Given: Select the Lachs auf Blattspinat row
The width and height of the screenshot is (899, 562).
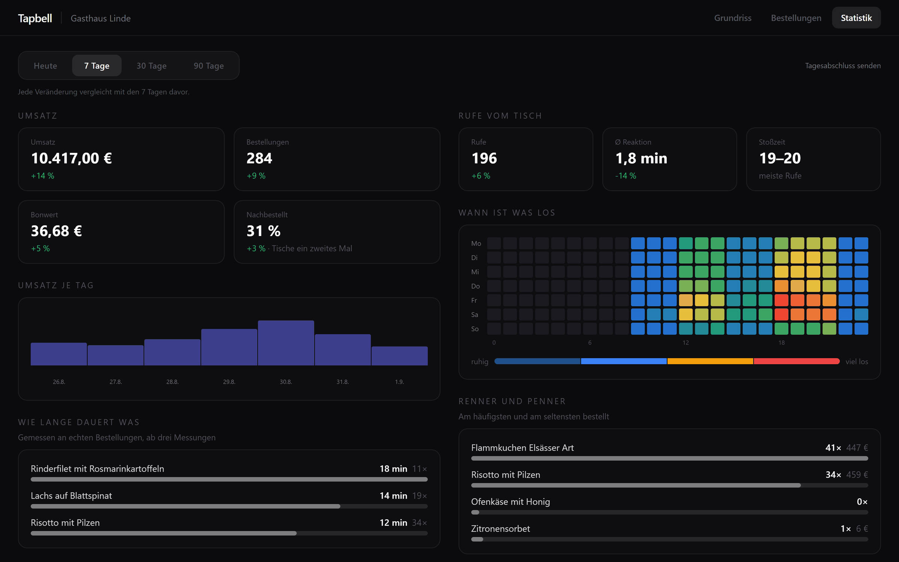Looking at the screenshot, I should tap(229, 500).
